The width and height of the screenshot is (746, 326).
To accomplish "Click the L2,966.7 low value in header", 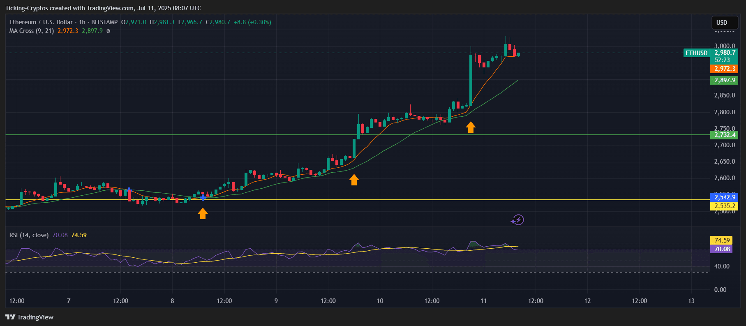I will pos(190,22).
